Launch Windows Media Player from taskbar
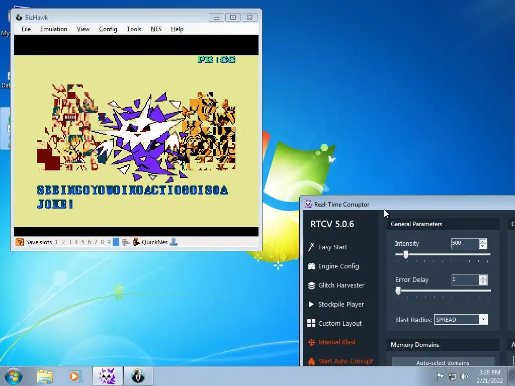 pos(75,376)
